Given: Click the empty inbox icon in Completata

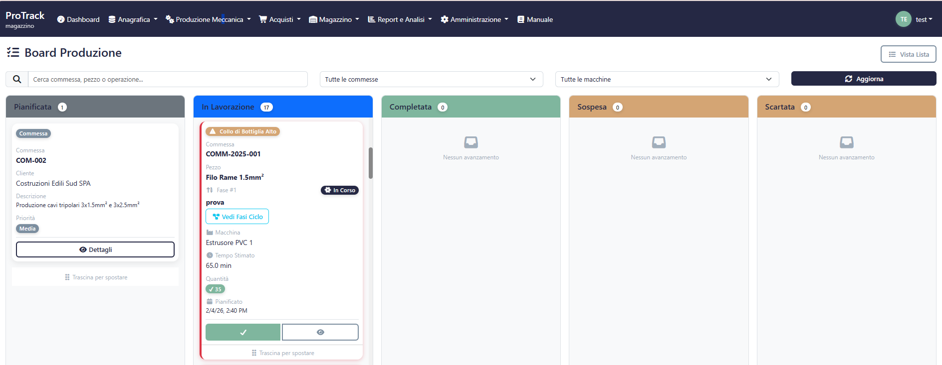Looking at the screenshot, I should pyautogui.click(x=471, y=142).
